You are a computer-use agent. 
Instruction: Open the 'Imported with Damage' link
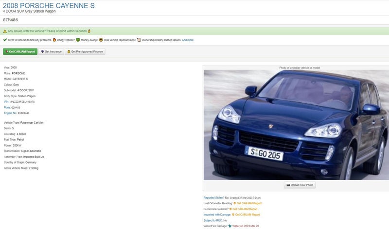point(217,214)
